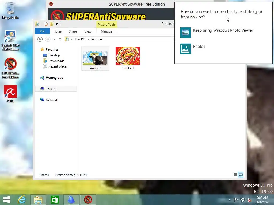Viewport: 274px width, 205px height.
Task: Select the Untitled scribble thumbnail
Action: click(128, 58)
